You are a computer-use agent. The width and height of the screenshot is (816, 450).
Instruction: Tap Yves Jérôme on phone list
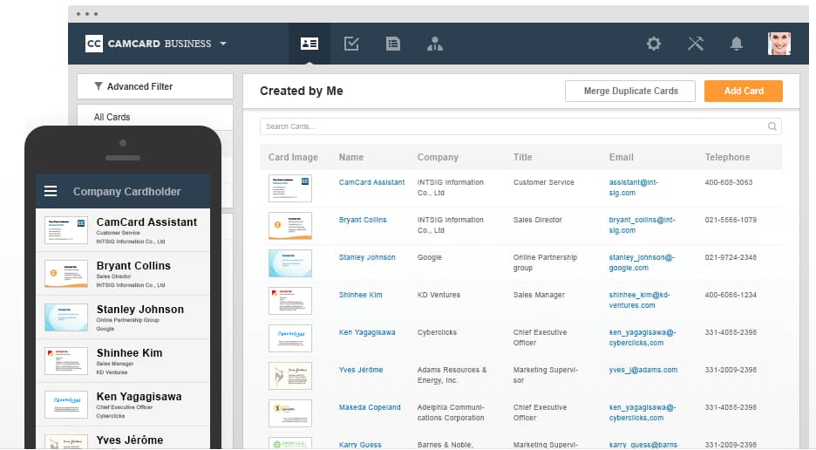click(x=123, y=439)
